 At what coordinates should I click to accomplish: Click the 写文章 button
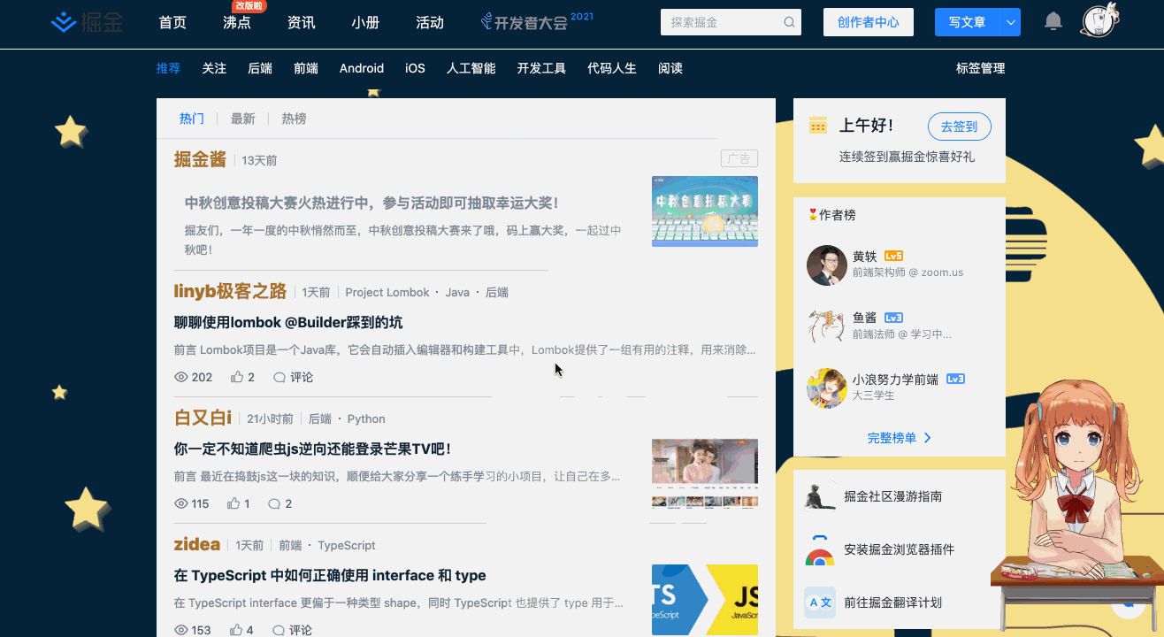pyautogui.click(x=968, y=23)
